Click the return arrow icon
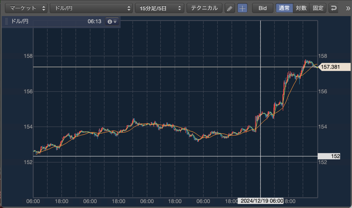This screenshot has width=352, height=208. pyautogui.click(x=334, y=8)
